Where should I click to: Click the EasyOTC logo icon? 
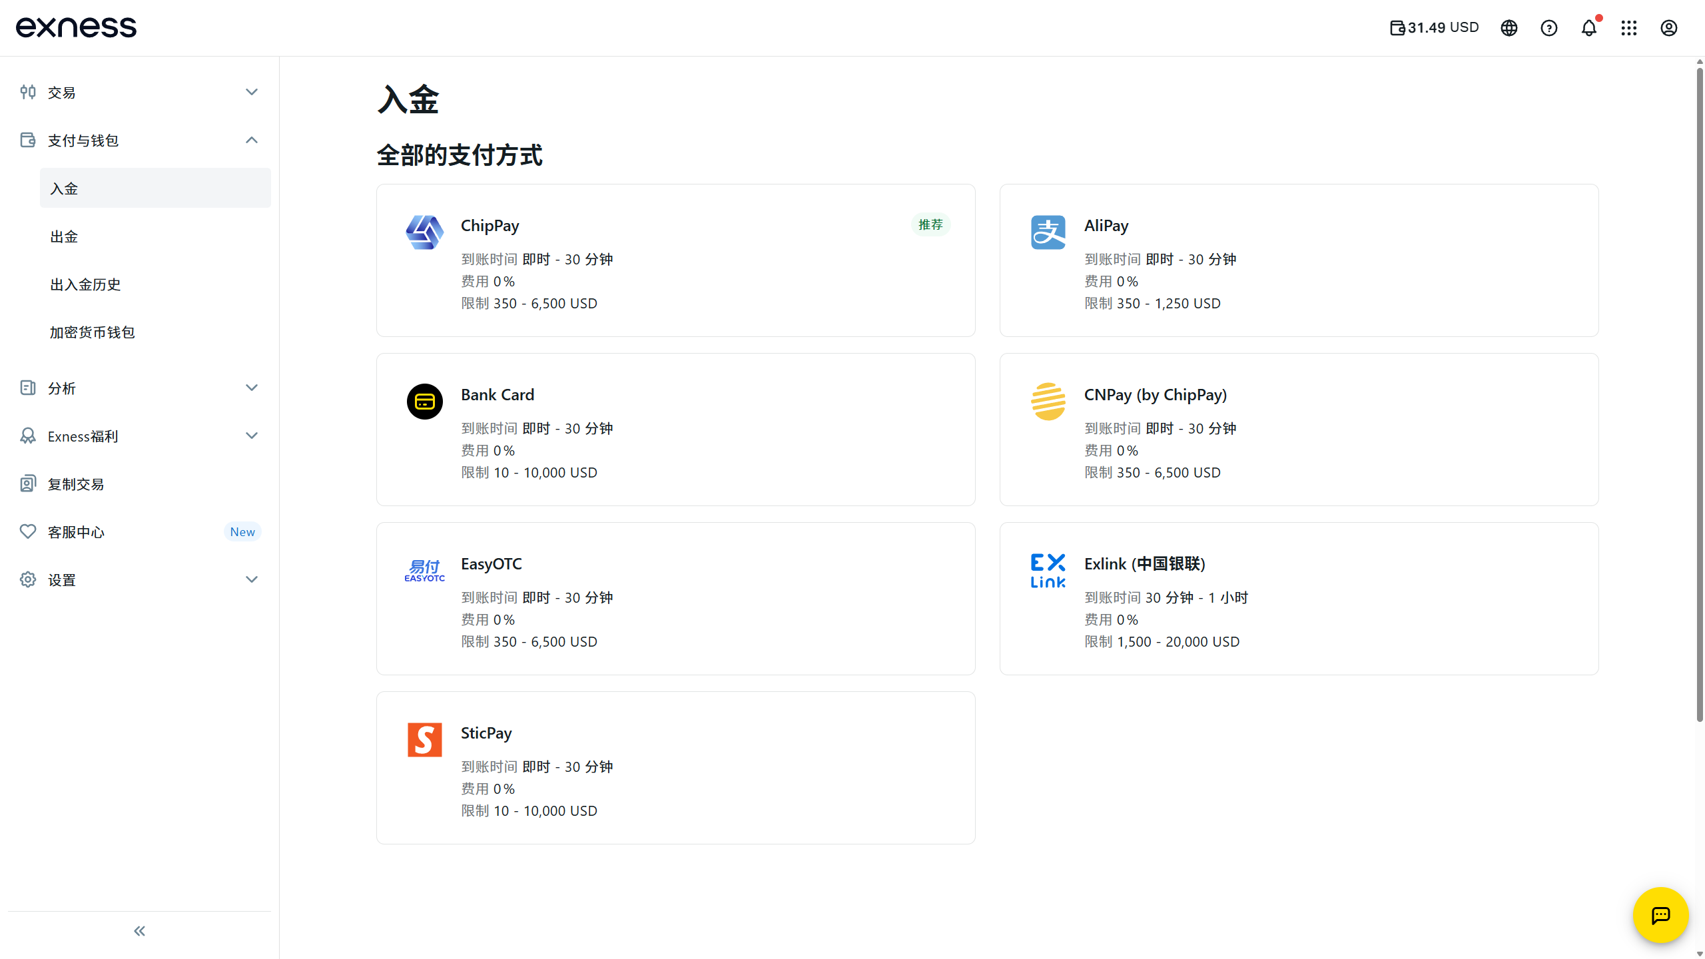coord(425,571)
